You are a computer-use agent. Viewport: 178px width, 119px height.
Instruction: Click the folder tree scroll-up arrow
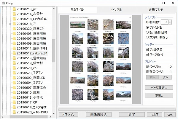54,9
